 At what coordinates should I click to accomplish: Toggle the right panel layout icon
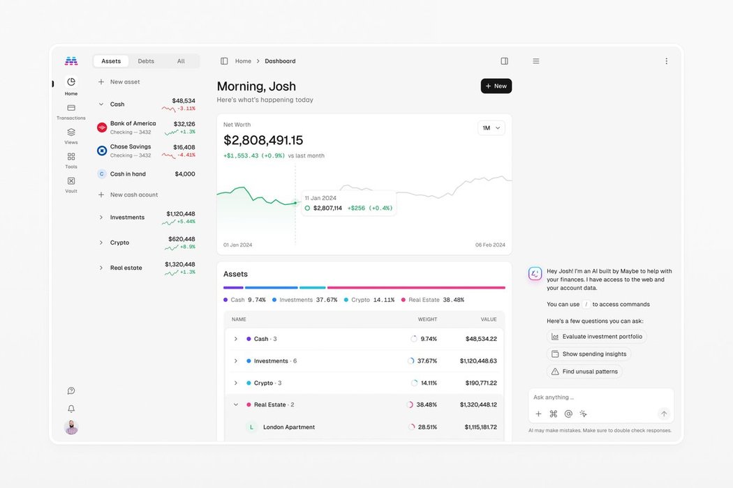click(x=504, y=61)
